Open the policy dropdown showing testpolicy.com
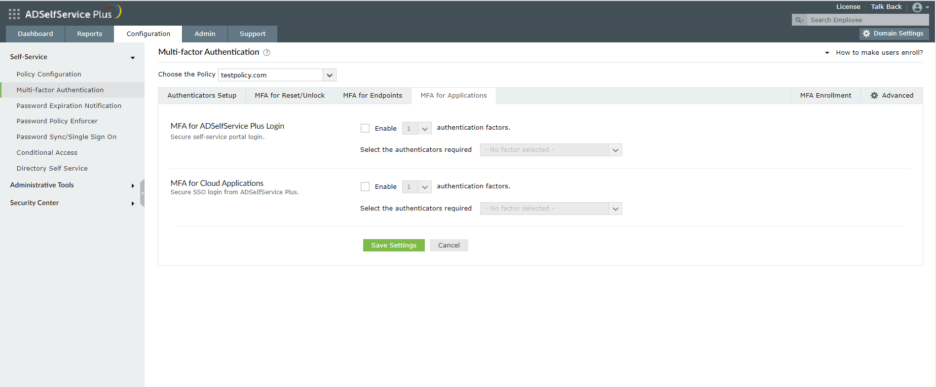The height and width of the screenshot is (387, 936). click(277, 75)
